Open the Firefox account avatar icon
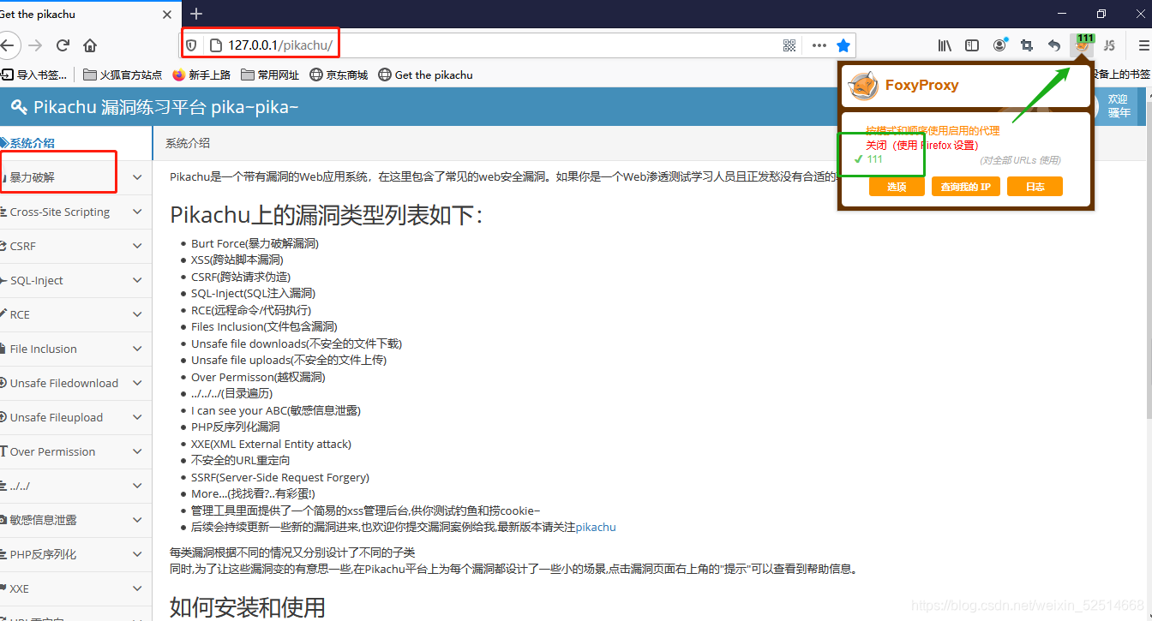1152x621 pixels. pos(999,45)
